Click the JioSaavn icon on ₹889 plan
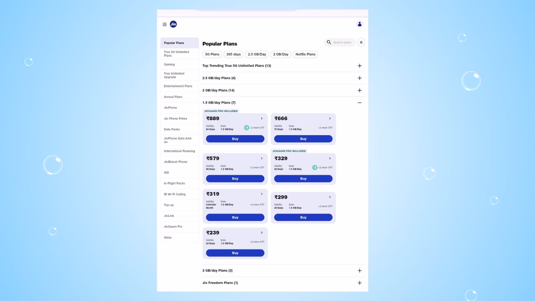535x301 pixels. click(247, 128)
